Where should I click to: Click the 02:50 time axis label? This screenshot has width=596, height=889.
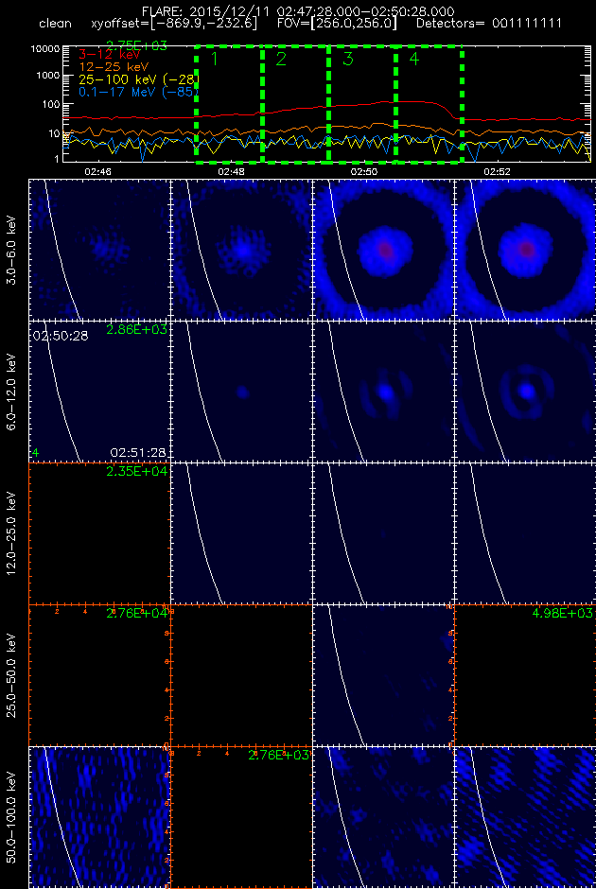[x=364, y=170]
